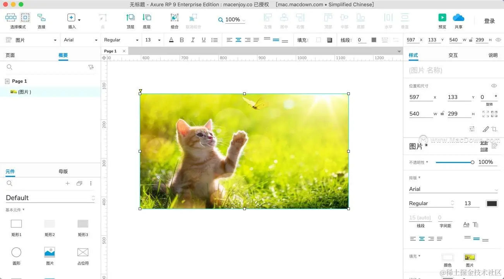504x279 pixels.
Task: Open the font color swatch in style panel
Action: pyautogui.click(x=492, y=204)
